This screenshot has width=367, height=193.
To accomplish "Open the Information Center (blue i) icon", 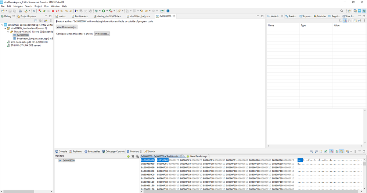I will click(x=168, y=11).
